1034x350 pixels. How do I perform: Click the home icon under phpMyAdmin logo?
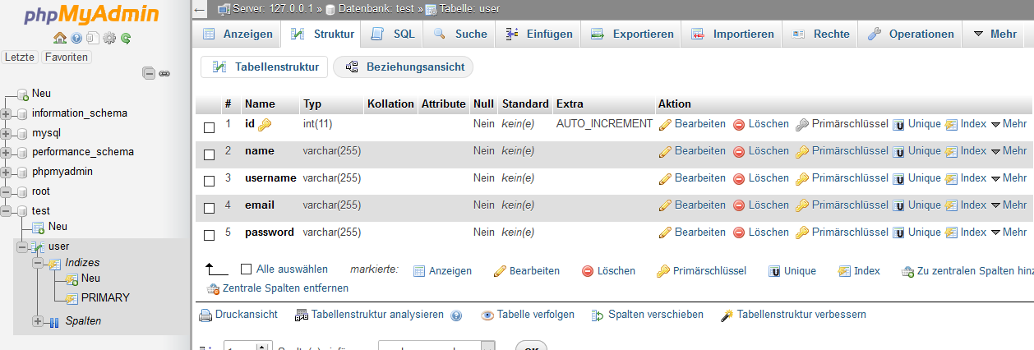[59, 38]
